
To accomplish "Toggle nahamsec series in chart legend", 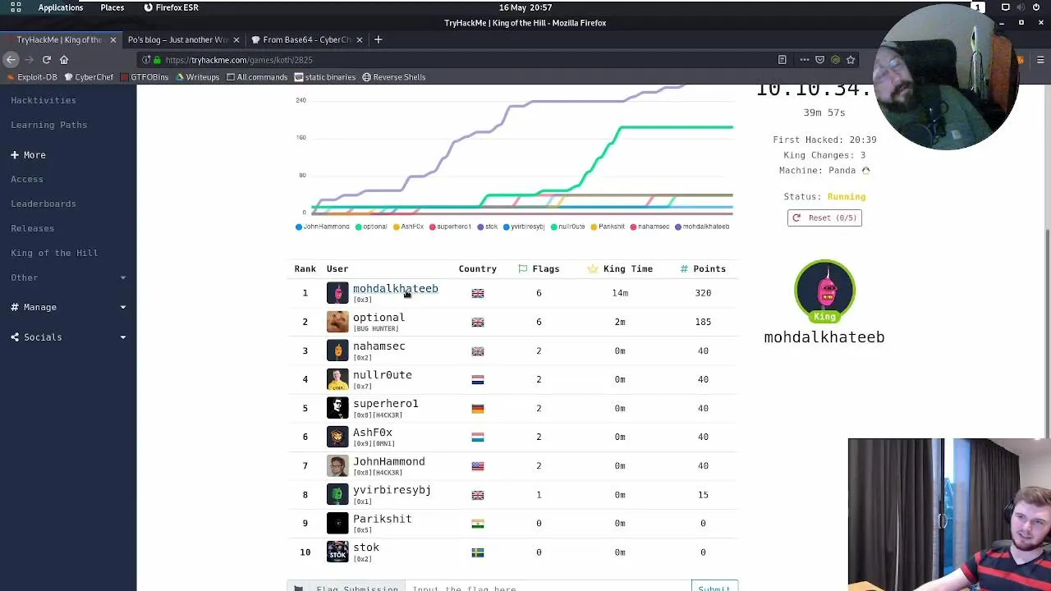I will (650, 227).
